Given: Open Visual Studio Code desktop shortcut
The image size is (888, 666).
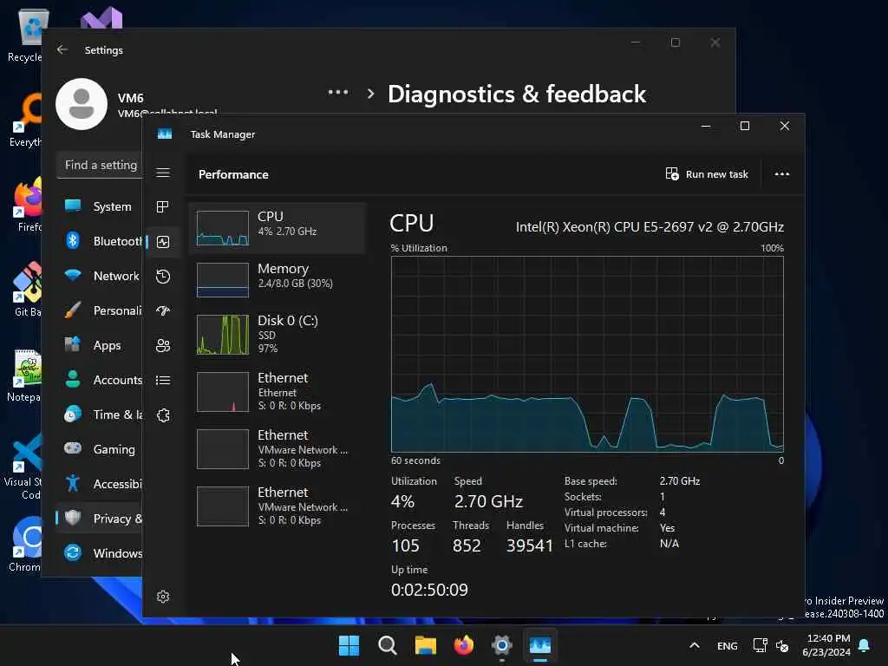Looking at the screenshot, I should point(23,466).
